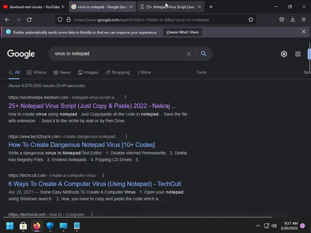
Task: Open the search Tools options
Action: [201, 72]
